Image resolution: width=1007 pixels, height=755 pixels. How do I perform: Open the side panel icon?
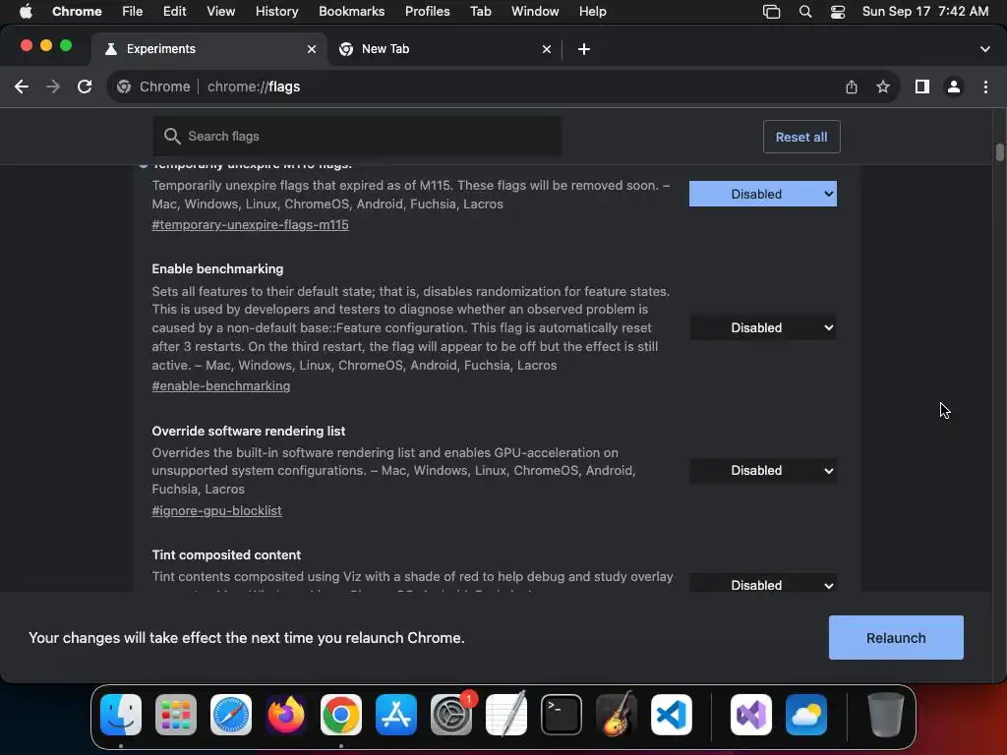pyautogui.click(x=922, y=87)
